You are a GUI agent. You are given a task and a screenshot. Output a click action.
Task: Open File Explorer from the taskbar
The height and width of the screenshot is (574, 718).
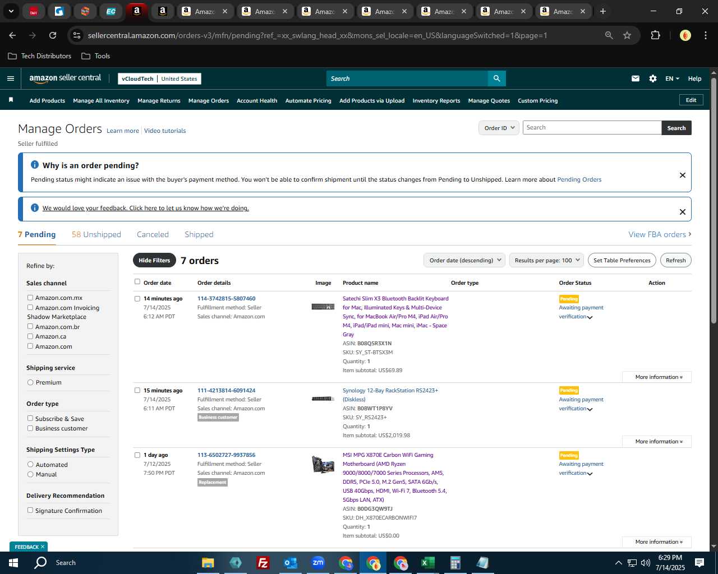point(208,563)
